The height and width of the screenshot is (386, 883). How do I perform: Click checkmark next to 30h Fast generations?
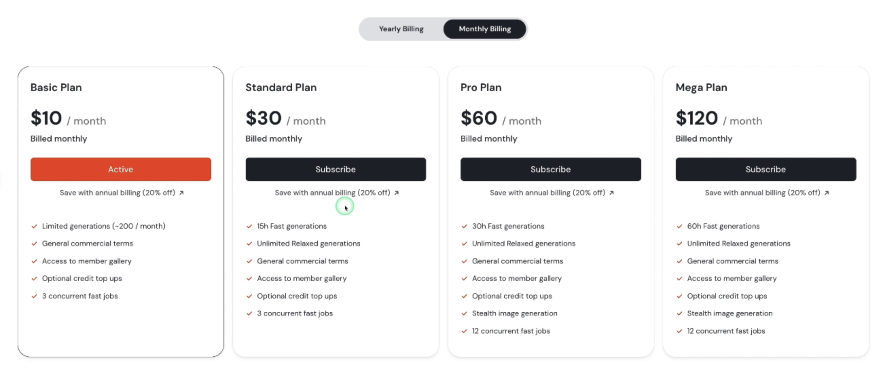(x=464, y=226)
